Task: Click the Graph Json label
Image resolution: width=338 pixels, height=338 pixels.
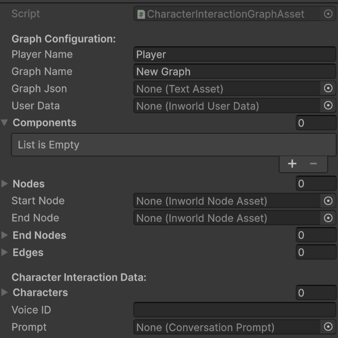Action: pos(39,89)
